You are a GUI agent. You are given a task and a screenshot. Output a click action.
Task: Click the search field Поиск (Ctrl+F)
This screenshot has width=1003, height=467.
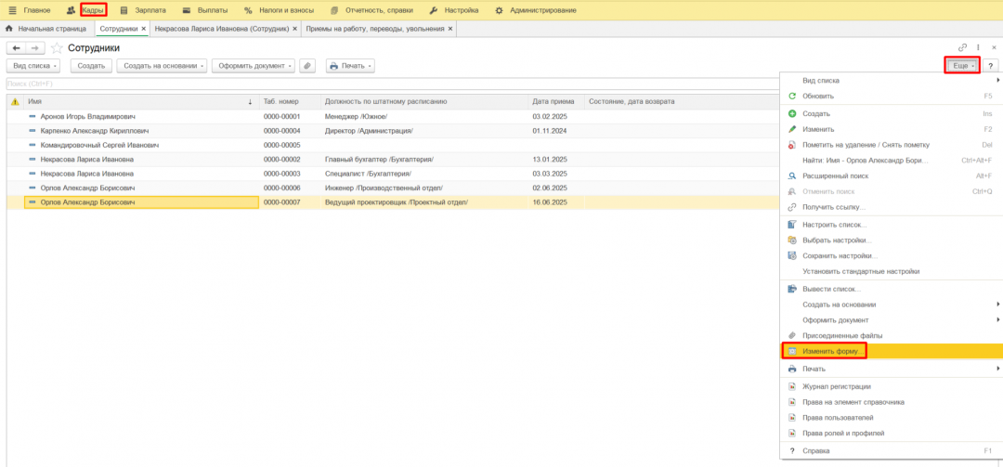click(392, 84)
